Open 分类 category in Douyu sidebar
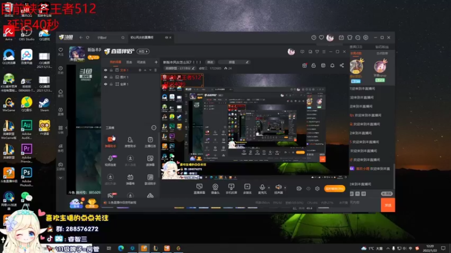The height and width of the screenshot is (253, 451). point(61,129)
